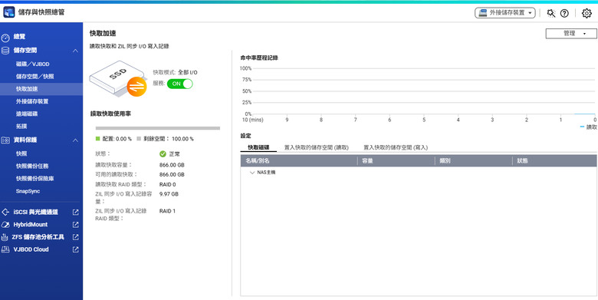Viewport: 598px width, 300px height.
Task: Click 快取模式: 全部 I/O text
Action: coord(175,72)
